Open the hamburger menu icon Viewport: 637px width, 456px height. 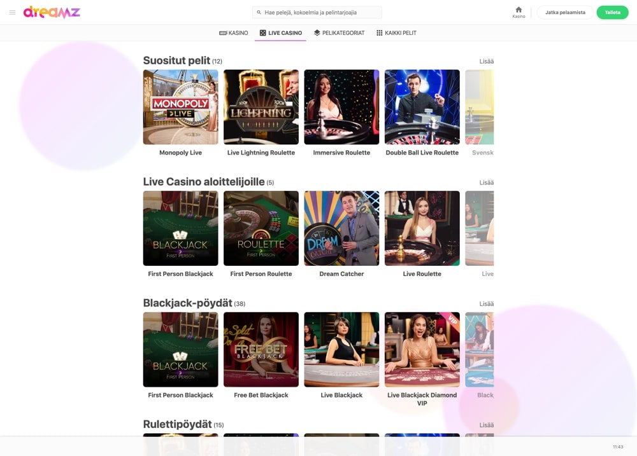12,13
